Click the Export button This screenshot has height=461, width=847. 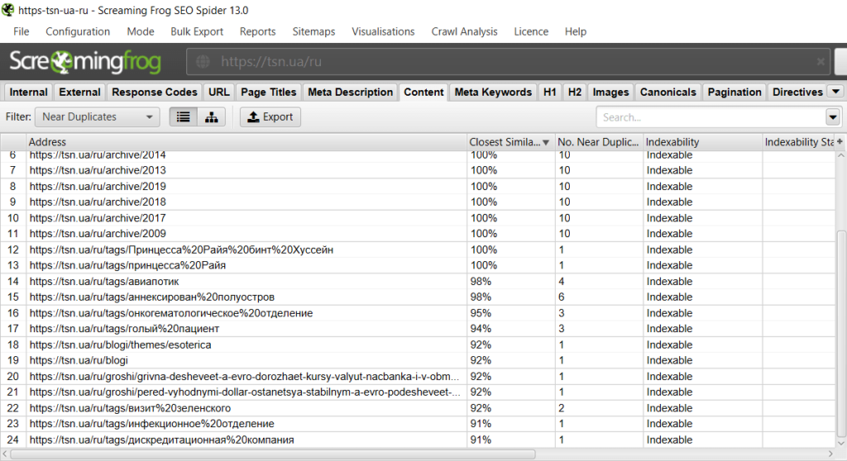[270, 116]
